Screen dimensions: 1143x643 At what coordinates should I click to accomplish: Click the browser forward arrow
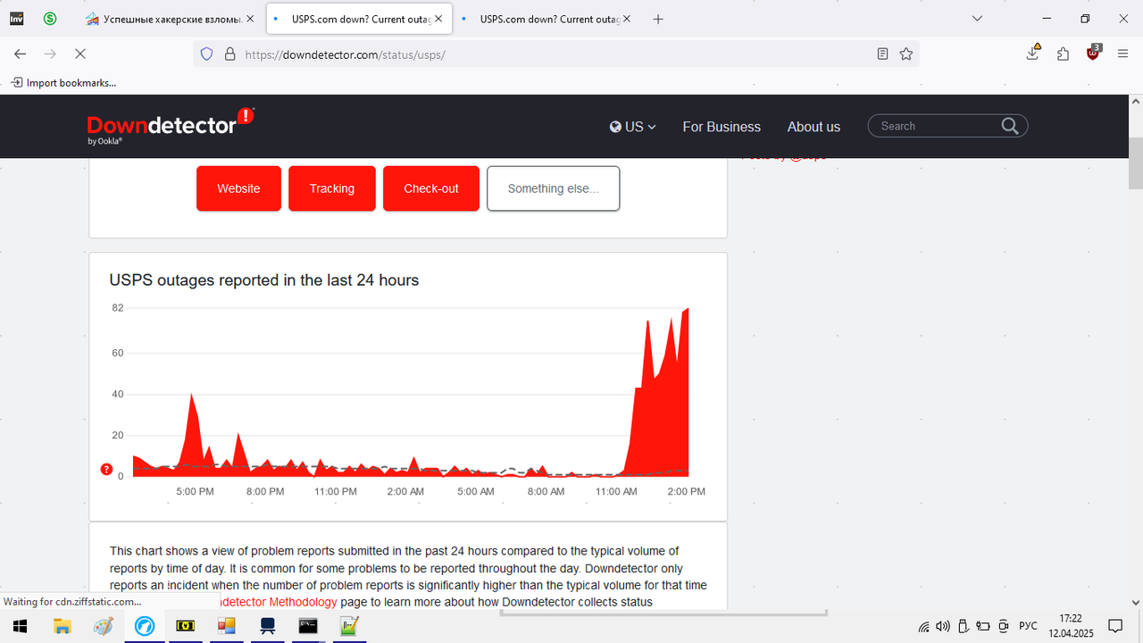tap(50, 54)
